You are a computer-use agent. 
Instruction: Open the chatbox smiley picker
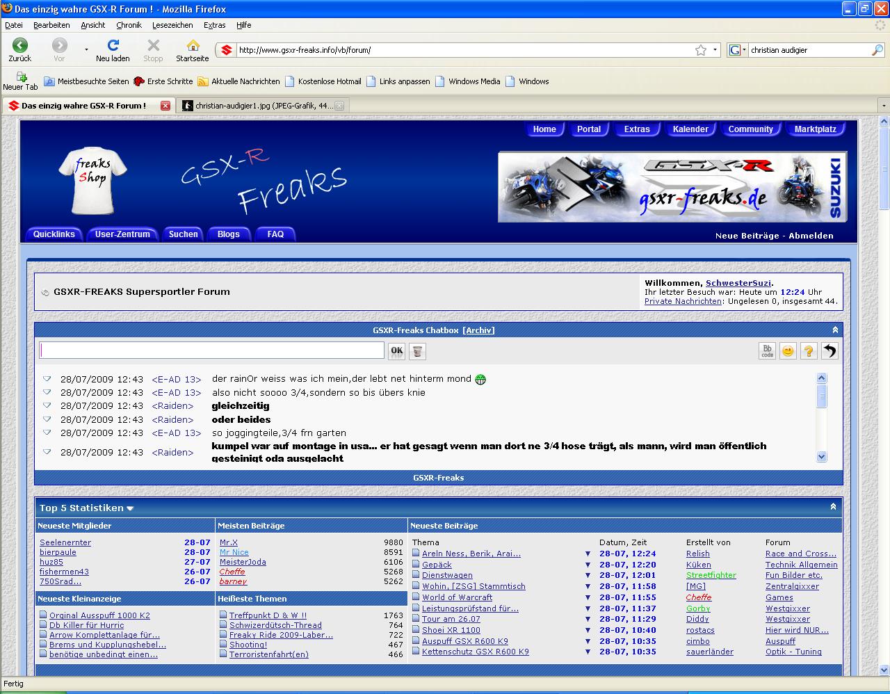click(x=788, y=351)
